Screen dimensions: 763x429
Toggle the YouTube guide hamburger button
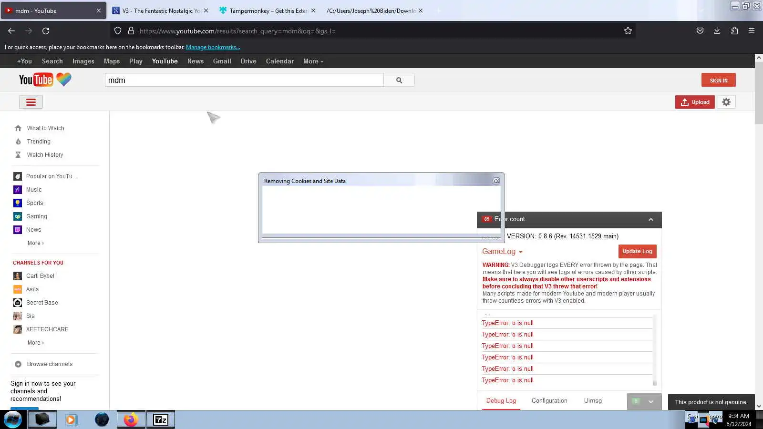pyautogui.click(x=31, y=102)
